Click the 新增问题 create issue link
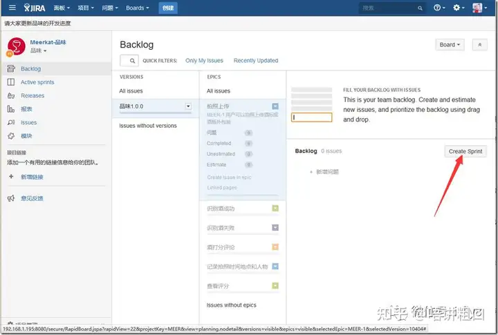This screenshot has width=498, height=335. click(327, 171)
